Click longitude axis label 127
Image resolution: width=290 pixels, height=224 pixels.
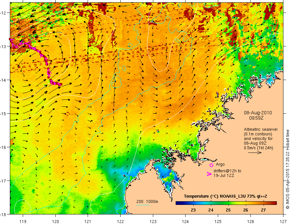[283, 221]
